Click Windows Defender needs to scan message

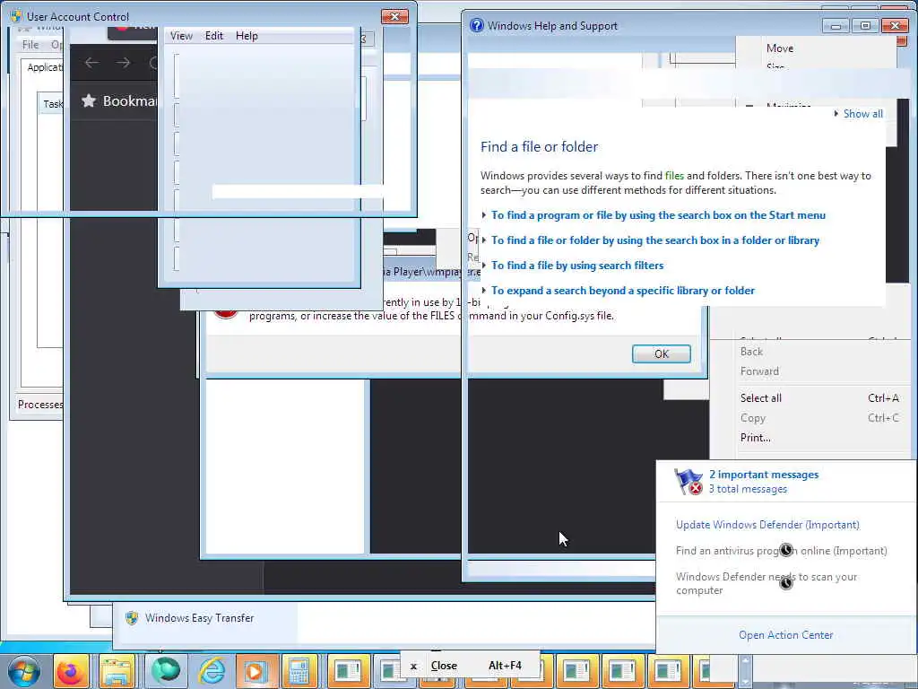(766, 583)
